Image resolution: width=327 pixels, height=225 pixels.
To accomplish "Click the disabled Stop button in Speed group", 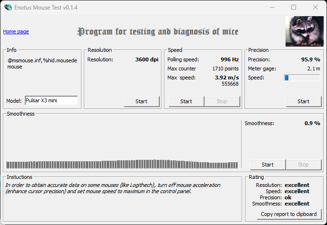I will [x=222, y=101].
